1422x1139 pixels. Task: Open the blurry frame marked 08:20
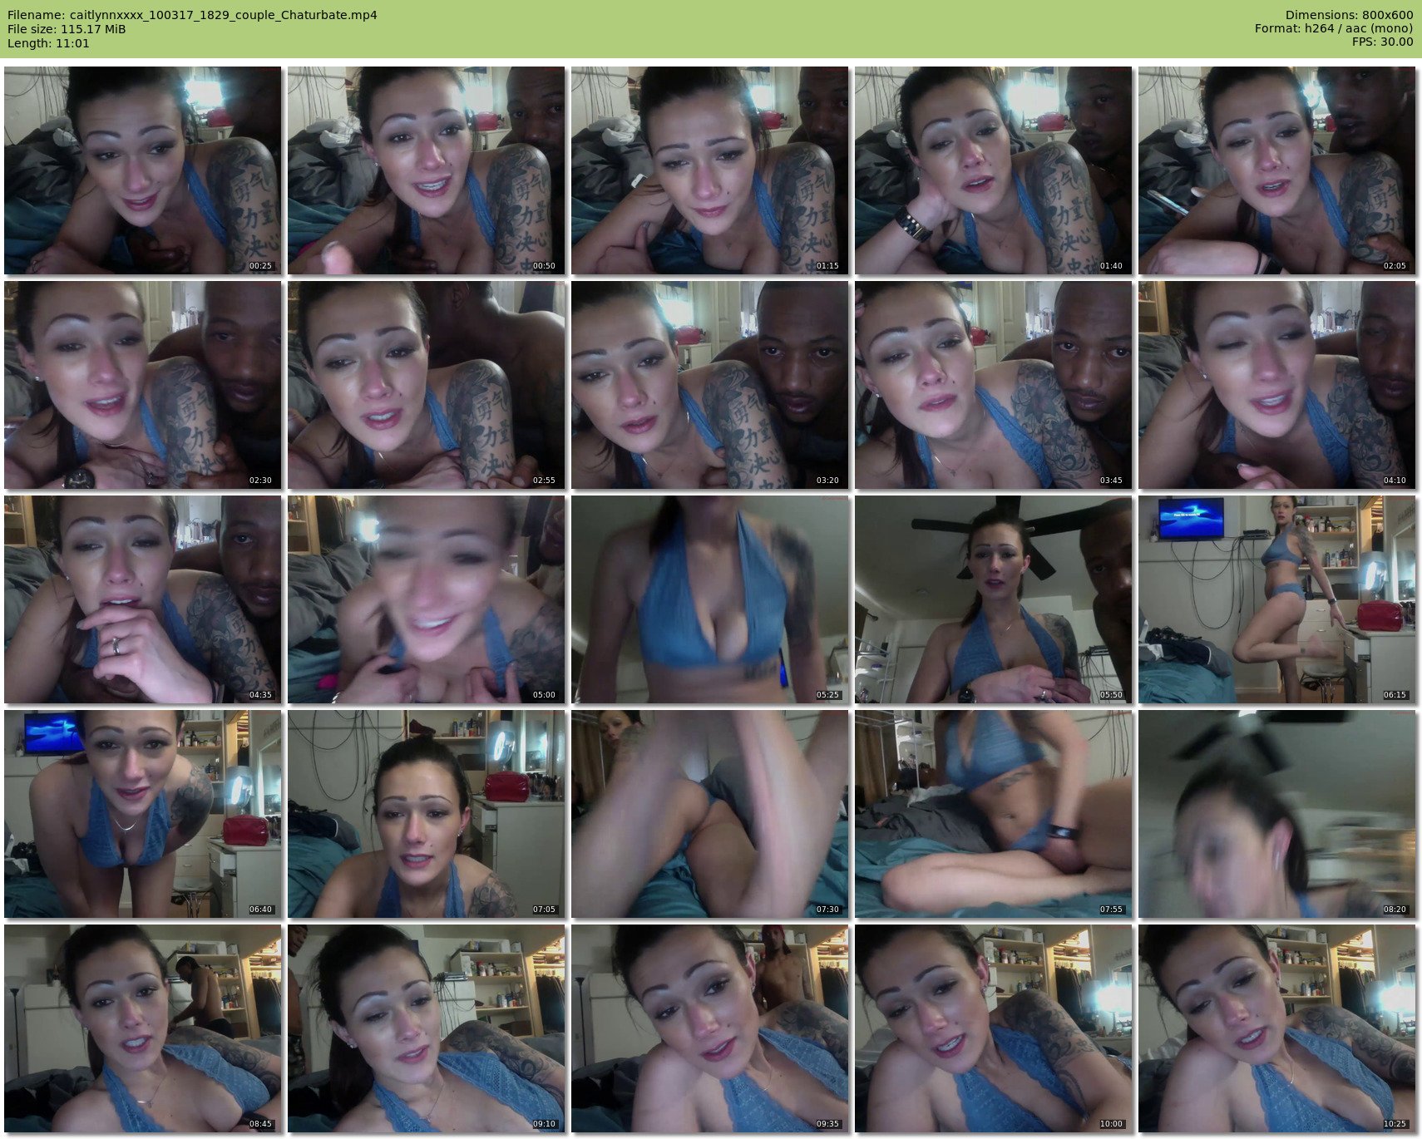coord(1277,814)
